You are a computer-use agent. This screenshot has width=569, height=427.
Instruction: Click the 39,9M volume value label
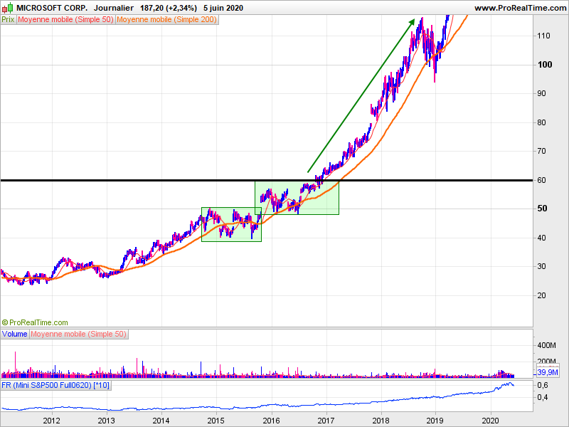pyautogui.click(x=548, y=372)
